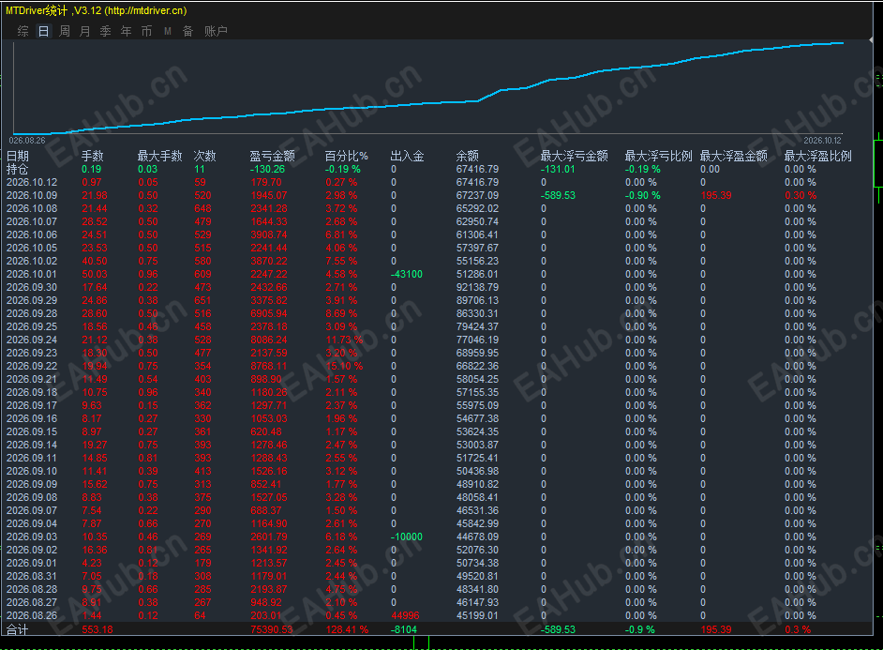Click the 6905.94 profit value

coord(269,313)
